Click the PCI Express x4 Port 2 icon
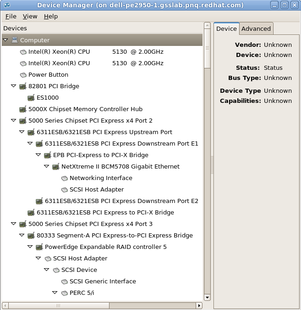The height and width of the screenshot is (310, 301). [x=23, y=121]
